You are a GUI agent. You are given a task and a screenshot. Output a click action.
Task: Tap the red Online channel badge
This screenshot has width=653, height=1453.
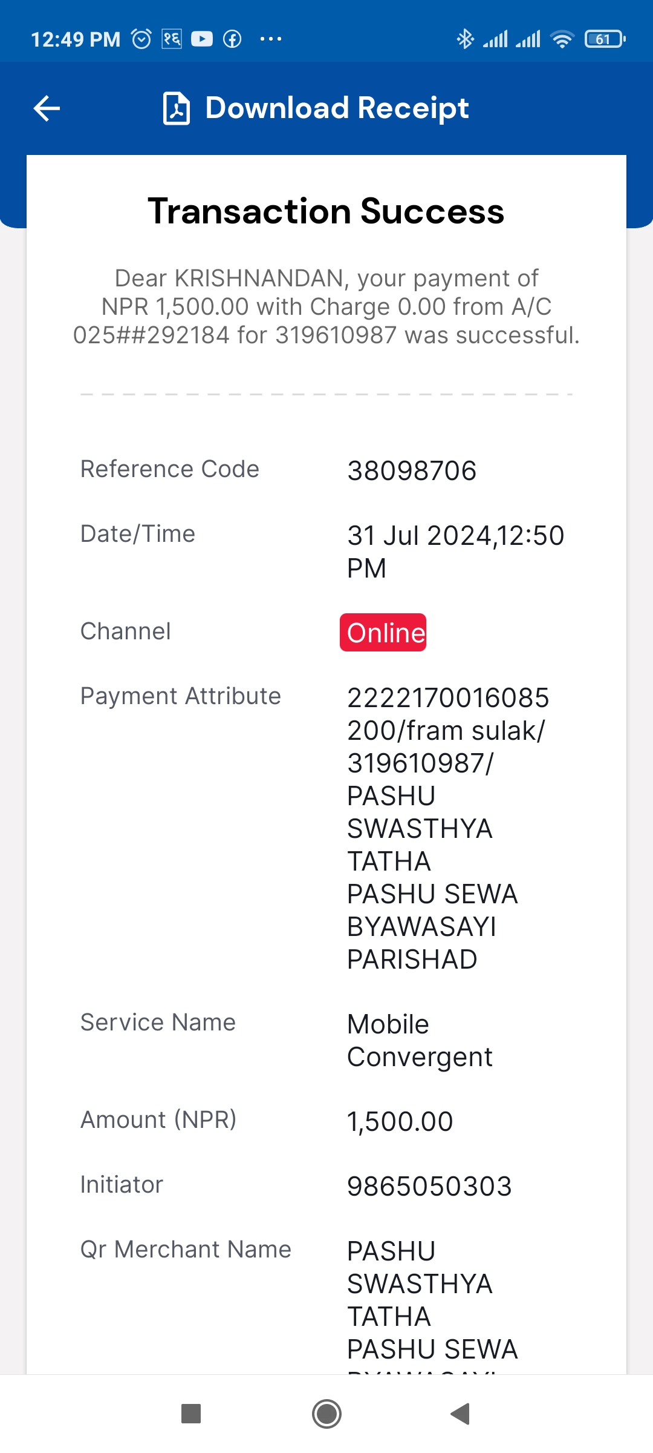click(383, 633)
